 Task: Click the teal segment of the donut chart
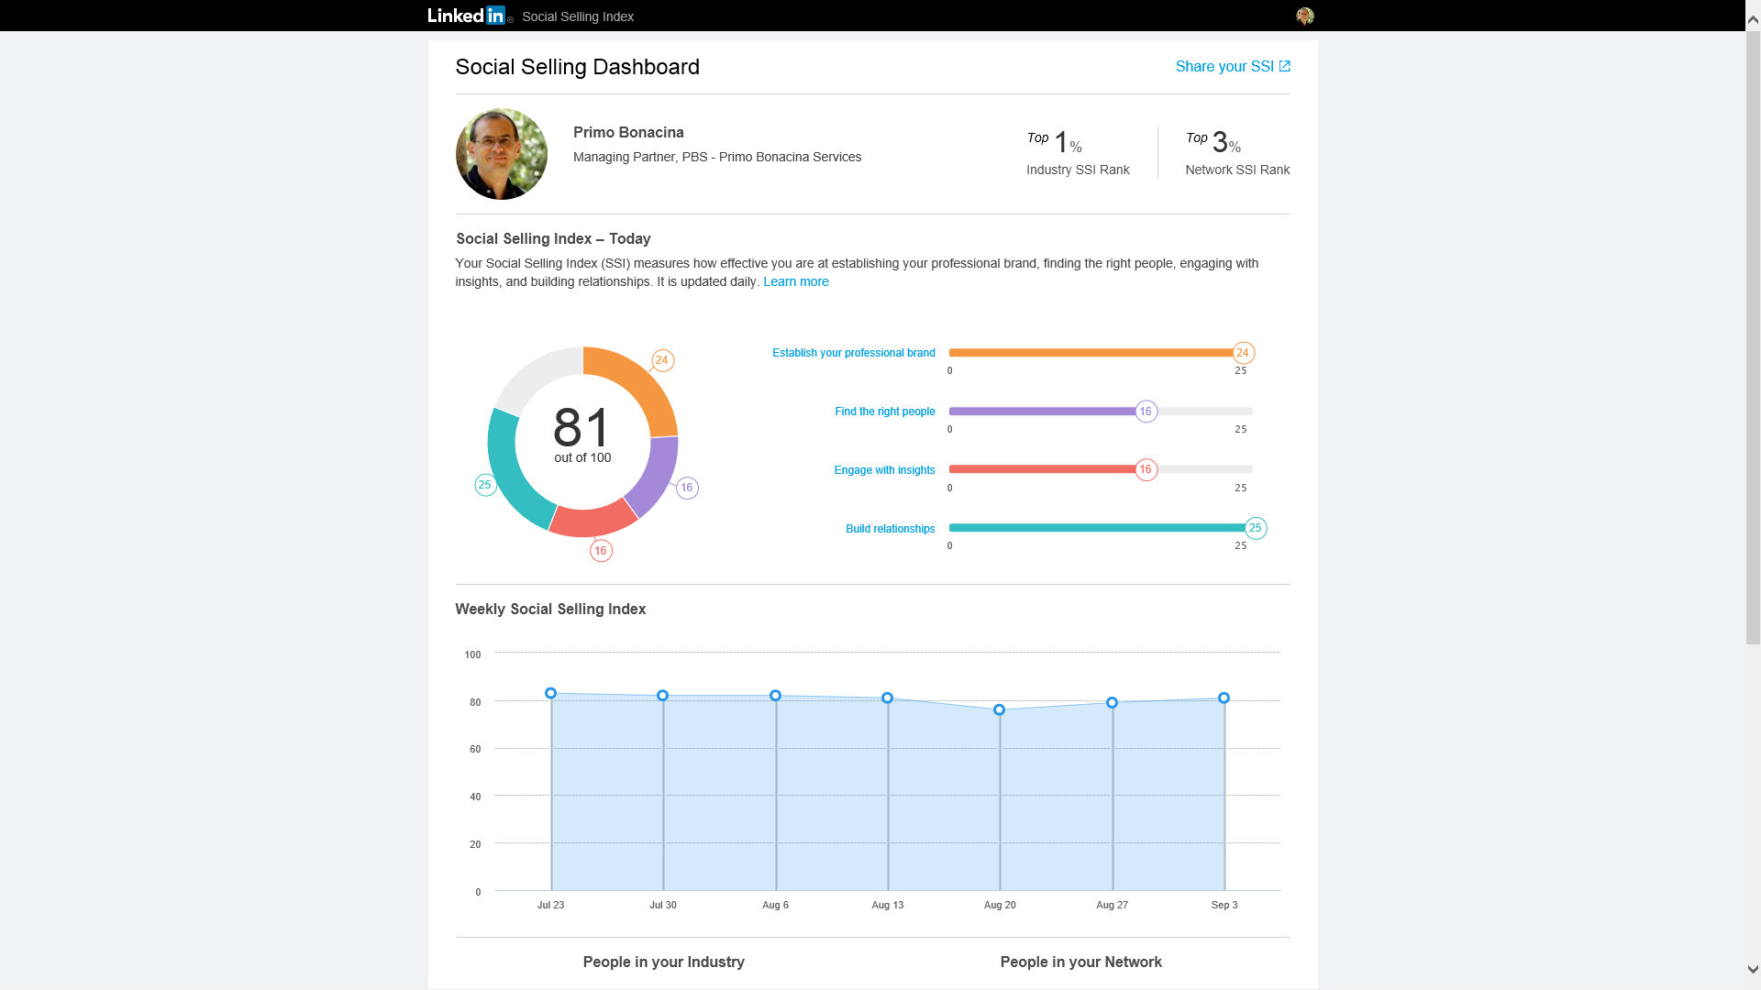pos(512,481)
